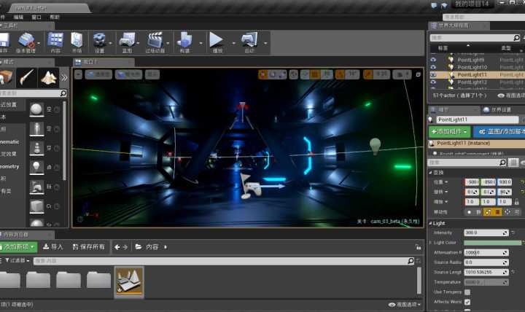Image resolution: width=525 pixels, height=312 pixels.
Task: Pick the cube actor thumbnail in the place list
Action: click(36, 206)
